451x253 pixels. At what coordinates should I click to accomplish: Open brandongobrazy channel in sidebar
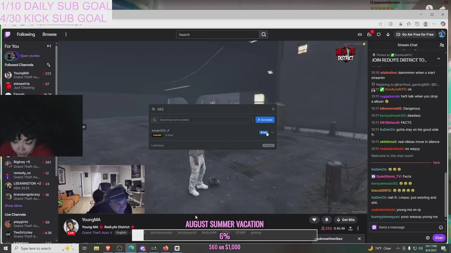click(x=28, y=196)
